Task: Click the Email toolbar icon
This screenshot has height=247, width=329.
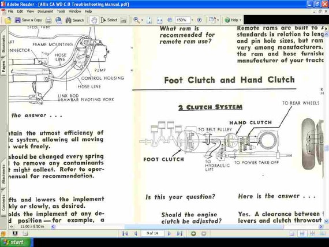Action: (58, 20)
